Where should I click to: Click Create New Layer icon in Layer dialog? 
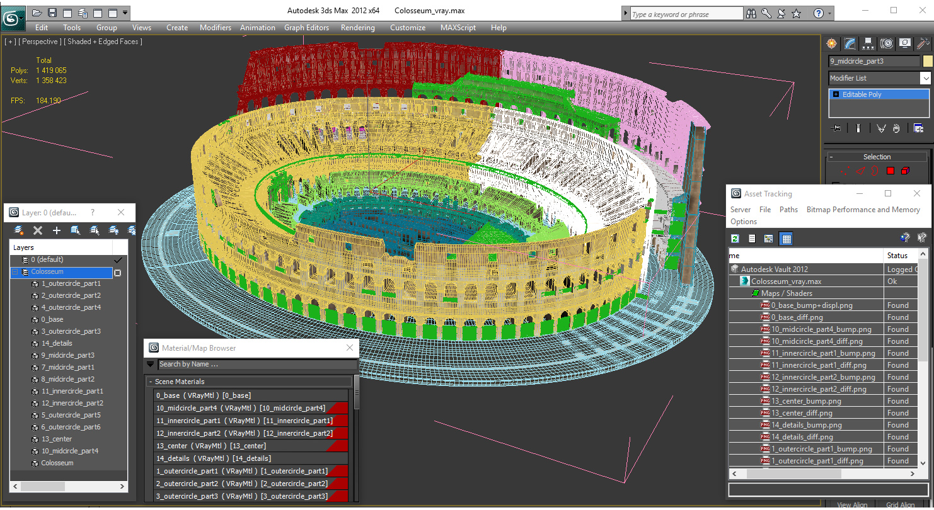click(x=19, y=230)
